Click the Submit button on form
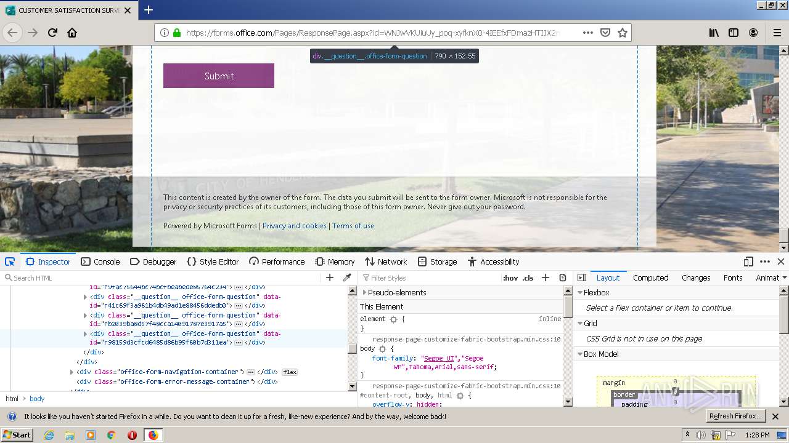This screenshot has width=789, height=443. point(219,76)
